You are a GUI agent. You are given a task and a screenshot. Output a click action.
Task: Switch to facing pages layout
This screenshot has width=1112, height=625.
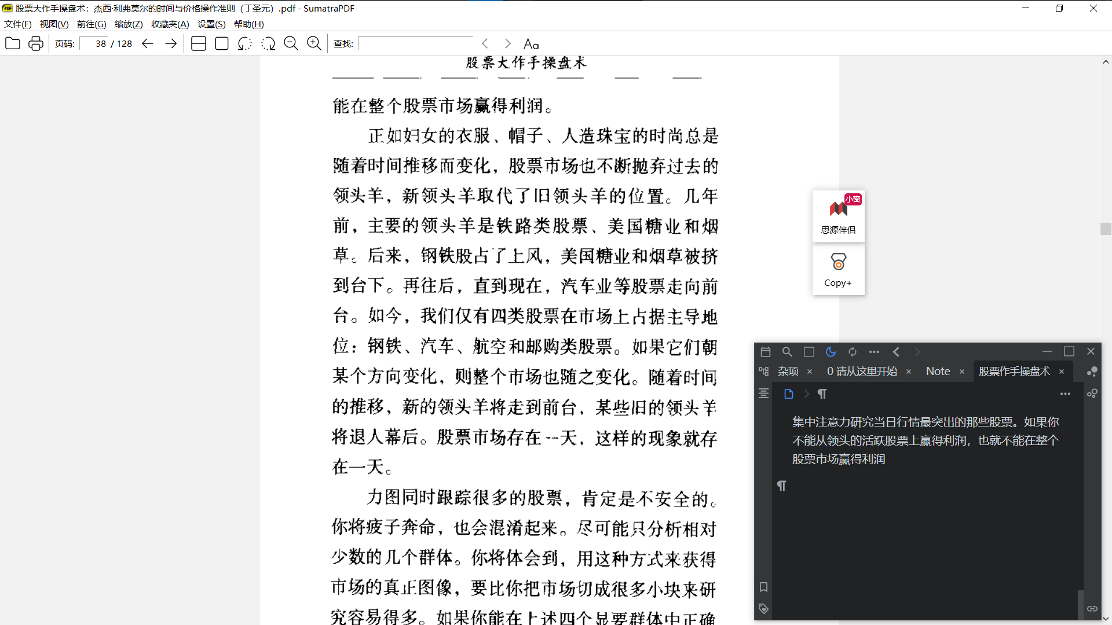pyautogui.click(x=199, y=43)
